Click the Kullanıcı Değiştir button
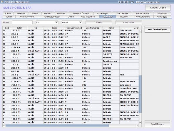This screenshot has height=131, width=174. (x=158, y=8)
